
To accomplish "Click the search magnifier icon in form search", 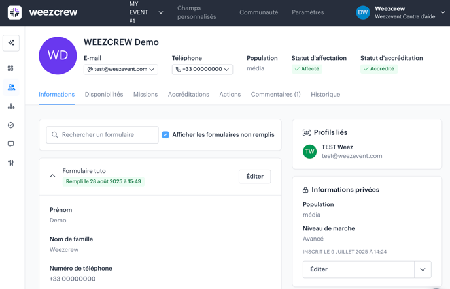I will pyautogui.click(x=54, y=134).
